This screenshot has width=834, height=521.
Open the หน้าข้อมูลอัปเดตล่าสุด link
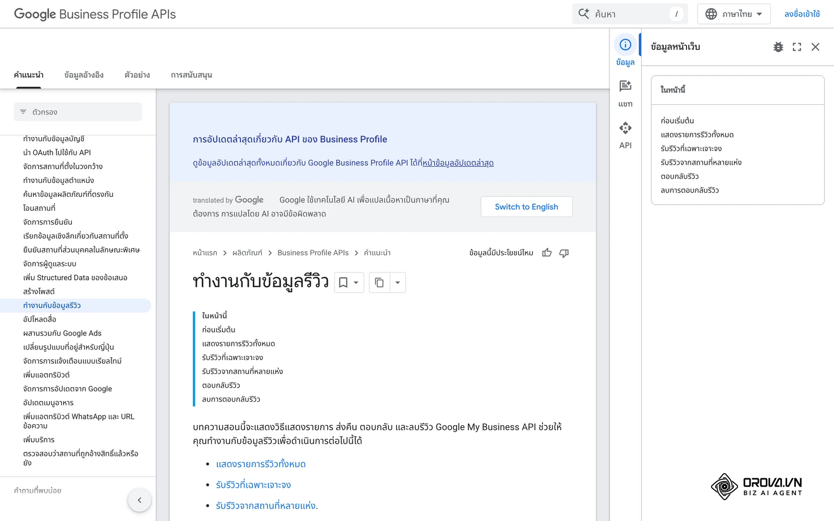[x=458, y=163]
